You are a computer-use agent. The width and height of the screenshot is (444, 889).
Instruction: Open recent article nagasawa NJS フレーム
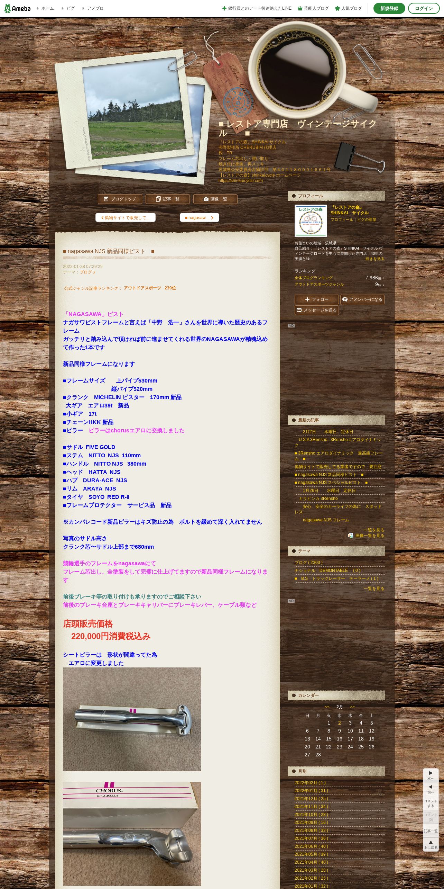326,520
